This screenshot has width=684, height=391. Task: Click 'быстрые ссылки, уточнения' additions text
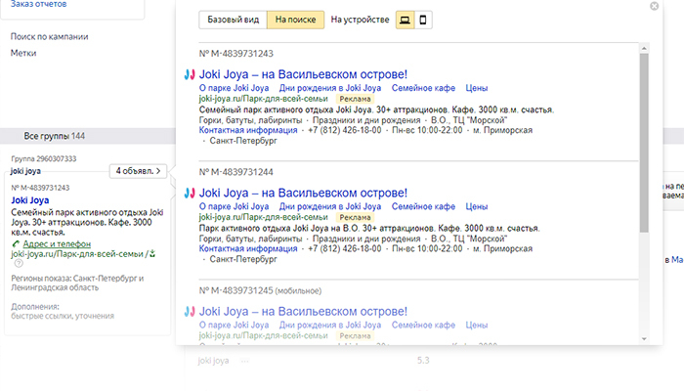[63, 316]
